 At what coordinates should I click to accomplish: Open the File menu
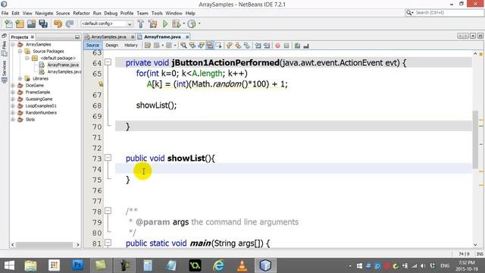tap(5, 14)
